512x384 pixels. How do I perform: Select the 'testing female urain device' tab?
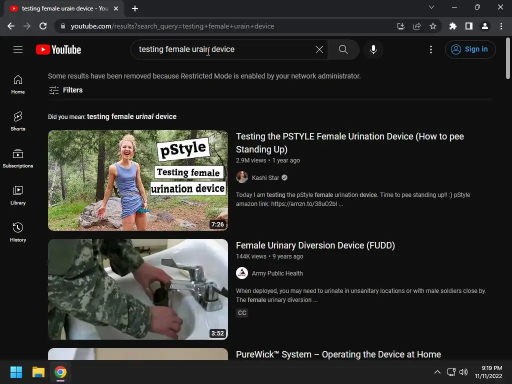point(63,8)
